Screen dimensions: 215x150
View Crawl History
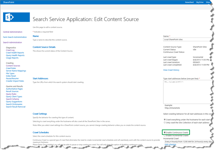[x=171, y=70]
